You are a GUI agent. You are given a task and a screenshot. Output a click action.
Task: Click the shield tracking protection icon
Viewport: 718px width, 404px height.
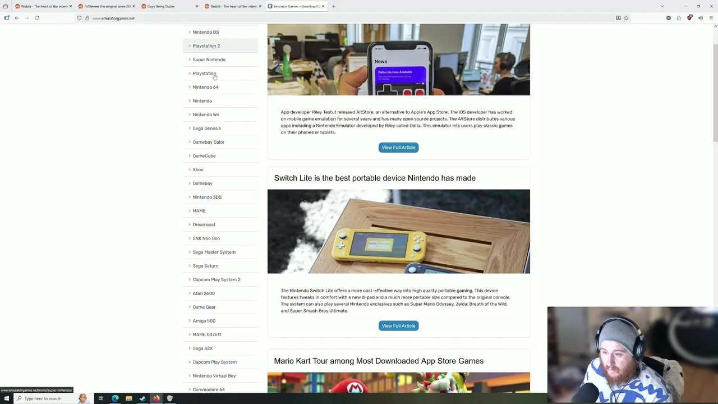79,18
